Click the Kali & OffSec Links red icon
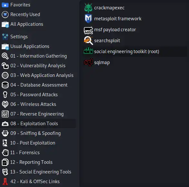Screen dimensions: 189x187 [x=5, y=182]
